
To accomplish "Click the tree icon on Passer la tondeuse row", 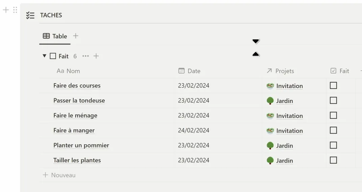I will [270, 101].
